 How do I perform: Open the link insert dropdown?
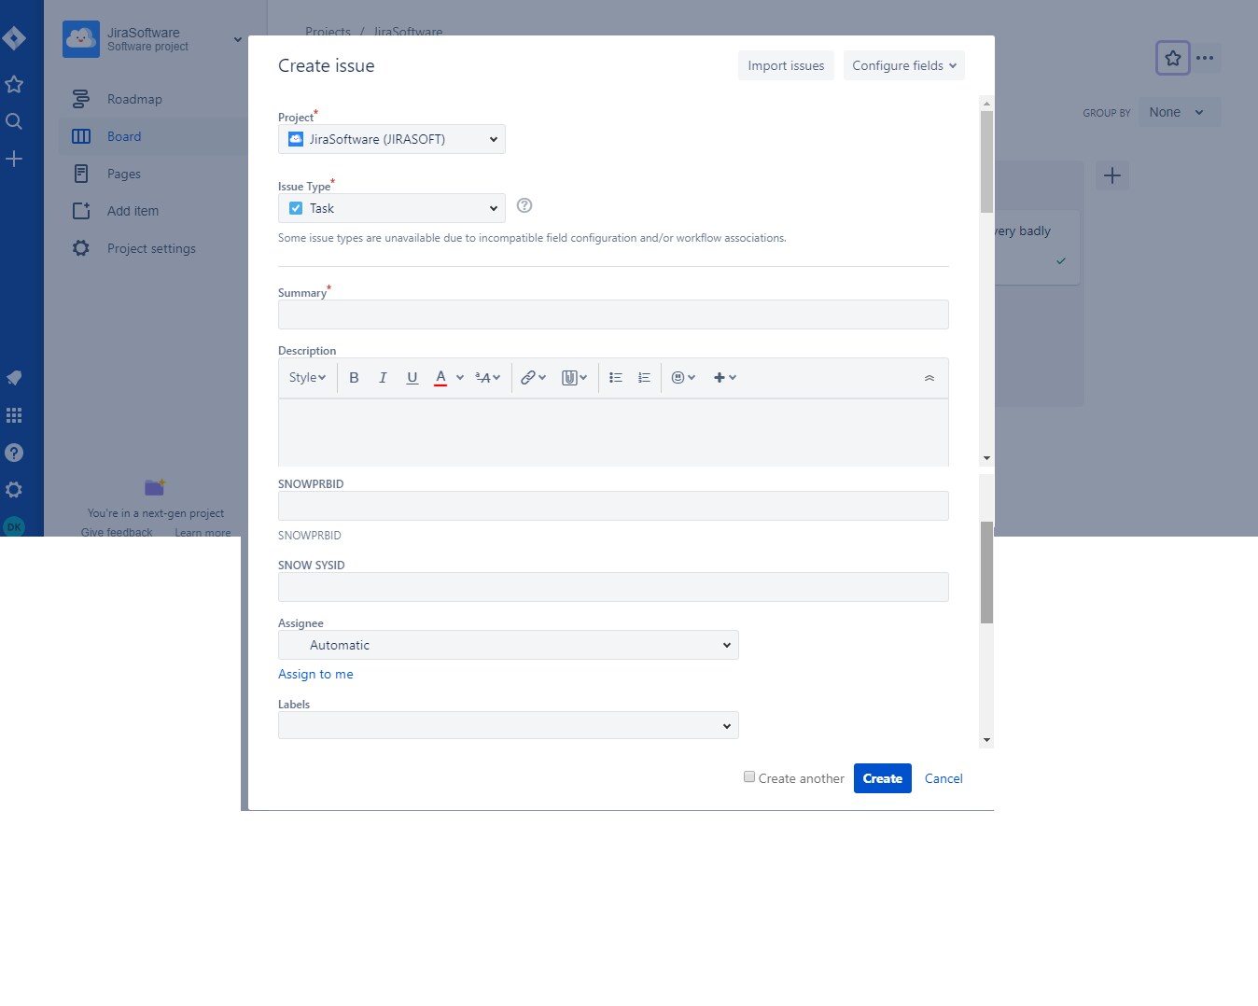[533, 378]
